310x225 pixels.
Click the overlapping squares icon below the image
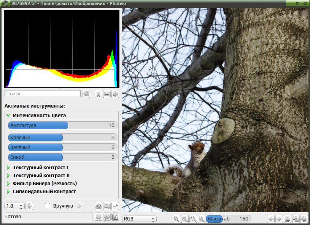pyautogui.click(x=296, y=219)
